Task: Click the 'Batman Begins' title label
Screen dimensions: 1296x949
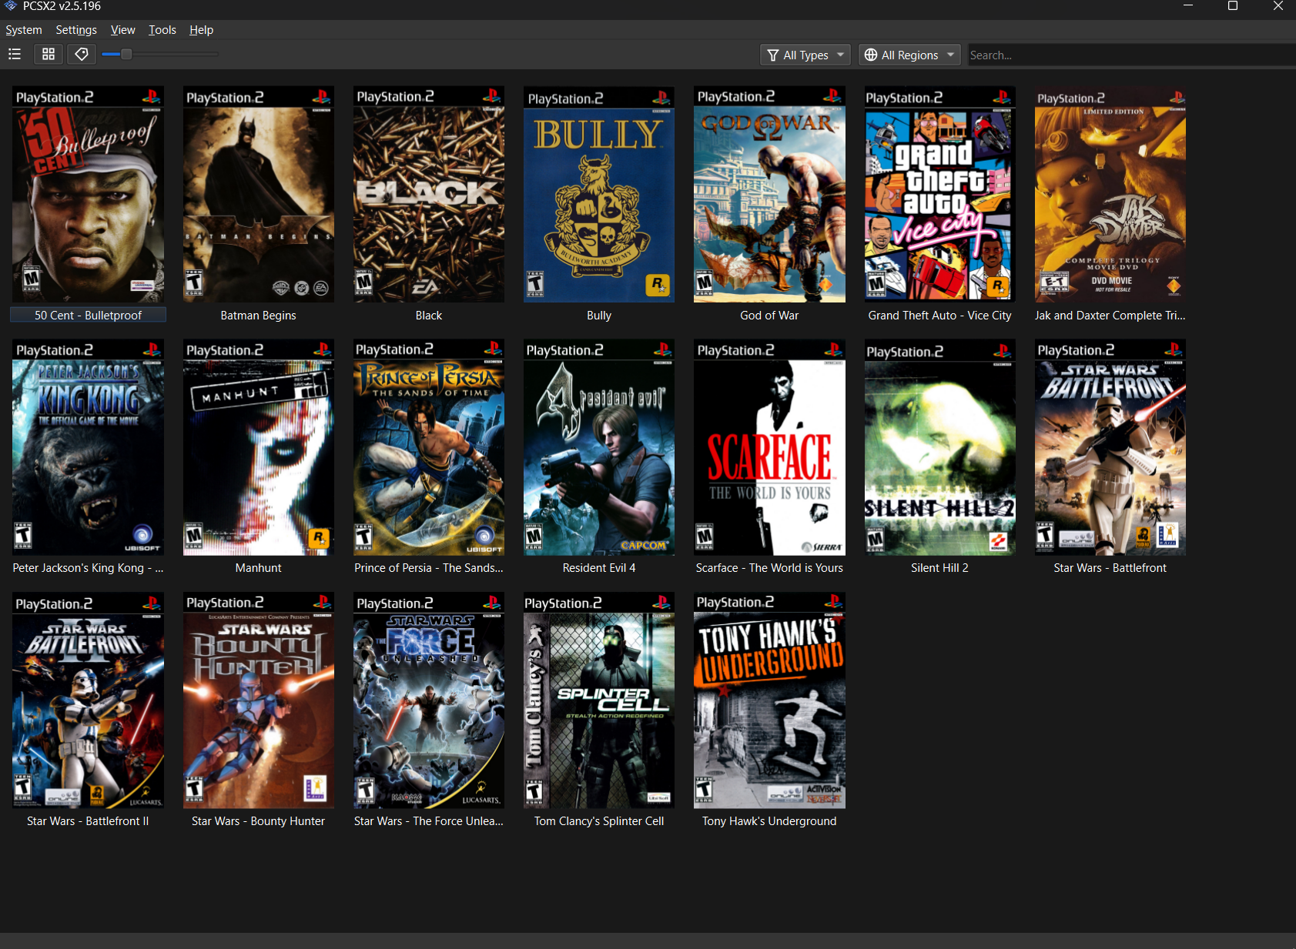Action: tap(259, 316)
